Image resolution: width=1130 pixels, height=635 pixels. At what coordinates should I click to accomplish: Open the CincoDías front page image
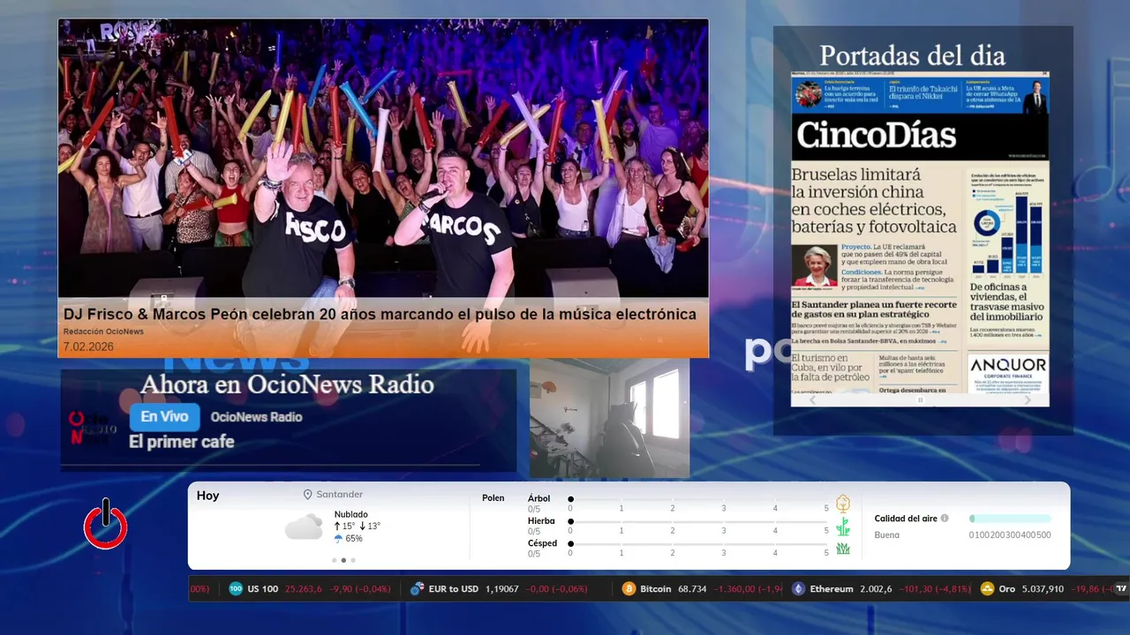click(x=920, y=232)
